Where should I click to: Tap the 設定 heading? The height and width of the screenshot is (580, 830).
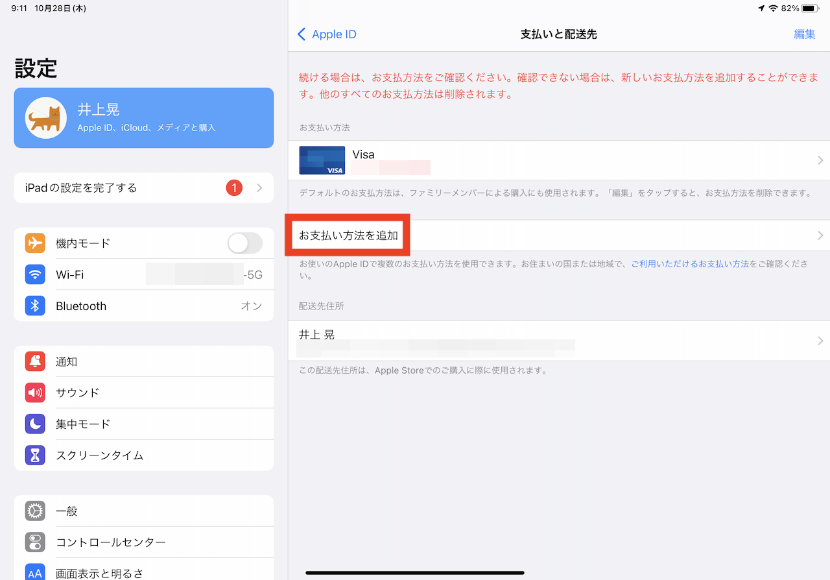[x=36, y=68]
